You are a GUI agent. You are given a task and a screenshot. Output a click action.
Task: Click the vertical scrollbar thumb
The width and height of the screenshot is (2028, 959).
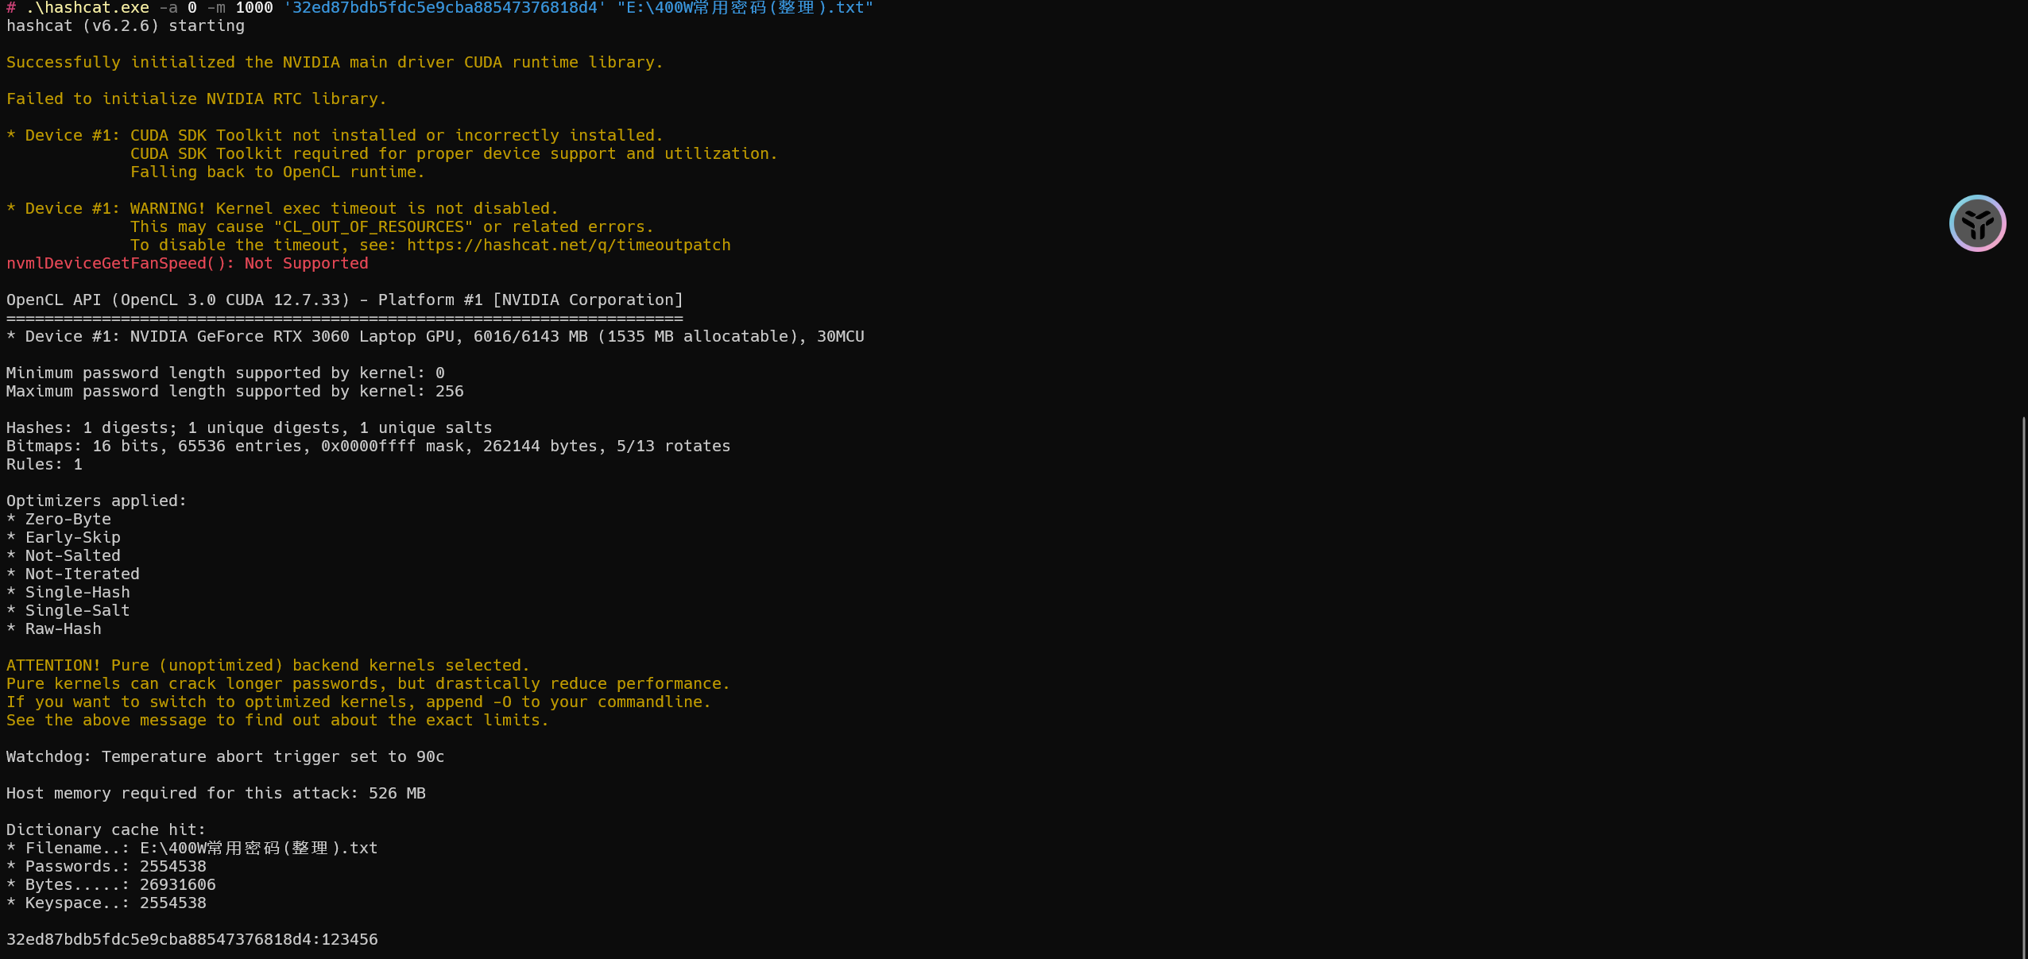[x=2023, y=686]
